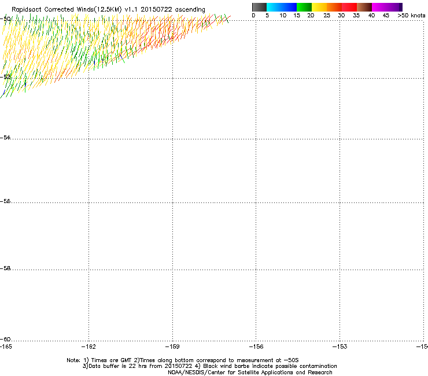Click the brown 35-40 knots color segment
Image resolution: width=428 pixels, height=376 pixels.
(x=364, y=7)
